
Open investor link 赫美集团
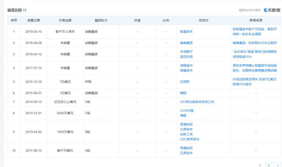[186, 43]
